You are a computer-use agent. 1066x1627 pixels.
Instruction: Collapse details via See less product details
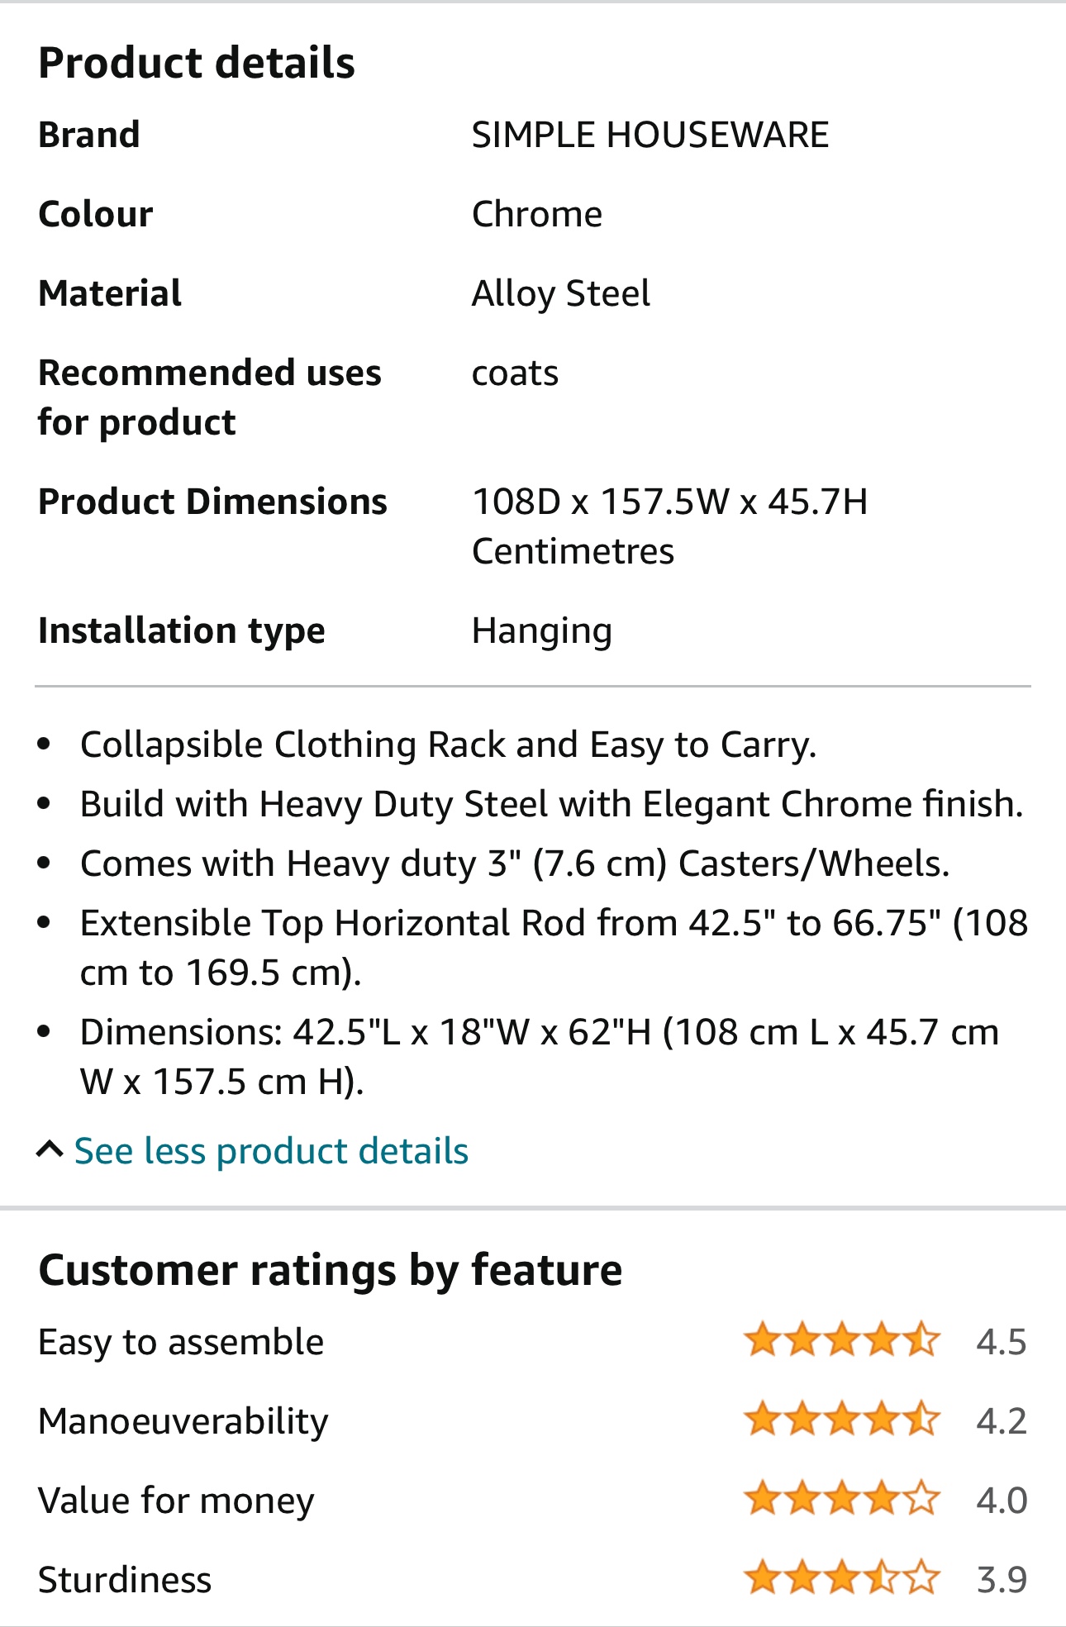pyautogui.click(x=271, y=1151)
